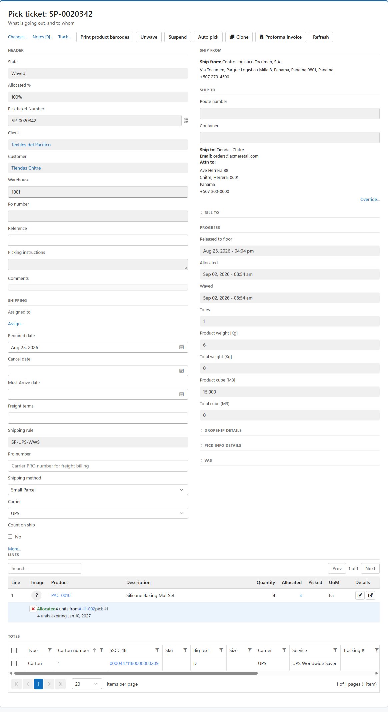Open customer Tiendas Chitre link

coord(26,168)
